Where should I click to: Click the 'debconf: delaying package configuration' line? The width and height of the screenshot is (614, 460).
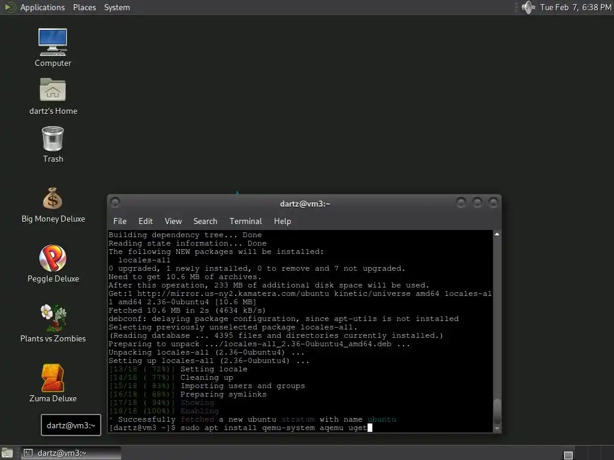(284, 319)
